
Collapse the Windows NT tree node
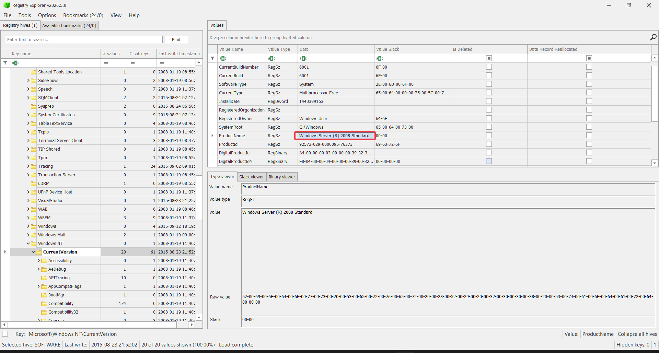point(28,244)
